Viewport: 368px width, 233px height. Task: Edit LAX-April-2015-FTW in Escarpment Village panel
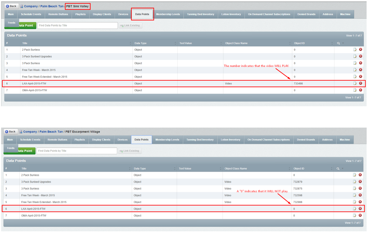(x=355, y=209)
